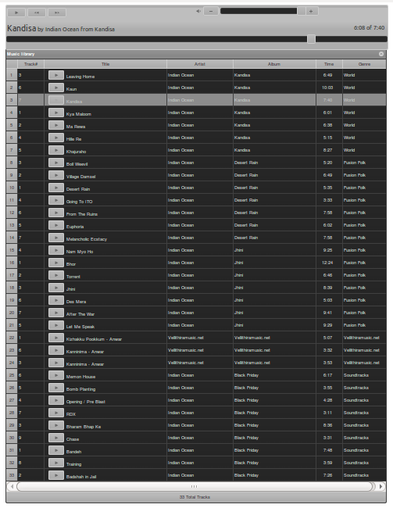The width and height of the screenshot is (393, 508).
Task: Play the From The Ruins track
Action: coord(56,213)
